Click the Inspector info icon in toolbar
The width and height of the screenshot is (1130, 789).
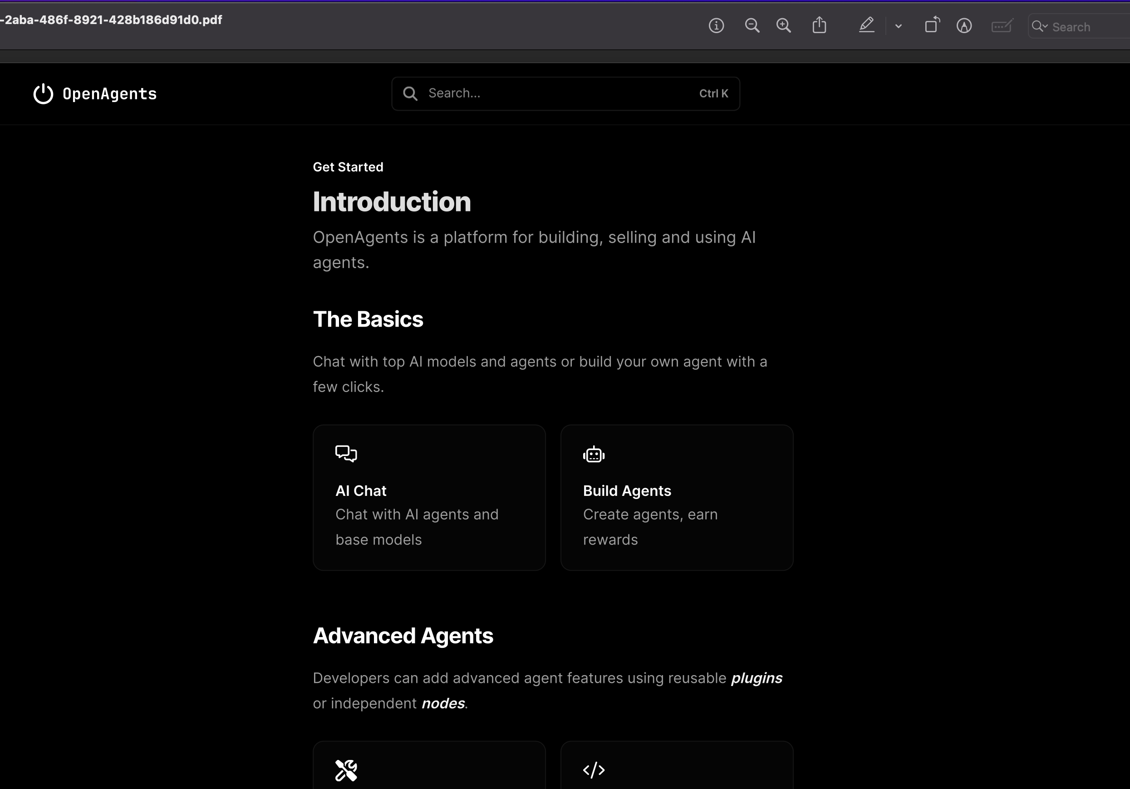click(x=716, y=25)
